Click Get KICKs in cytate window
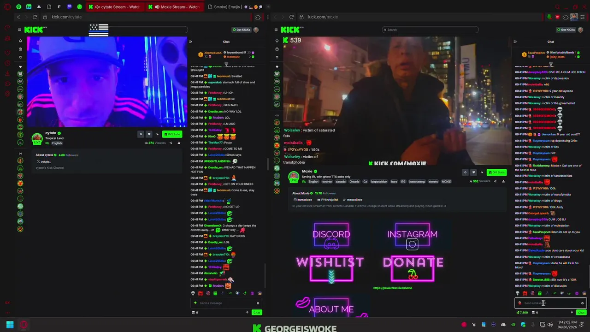 click(x=242, y=30)
